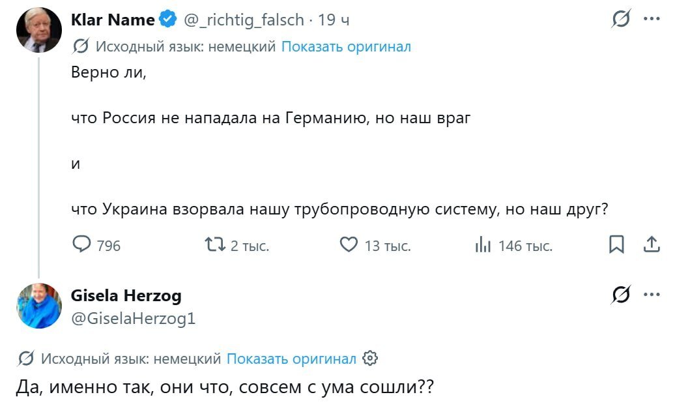Click the reply icon with 796 comments
The width and height of the screenshot is (675, 412).
tap(81, 245)
